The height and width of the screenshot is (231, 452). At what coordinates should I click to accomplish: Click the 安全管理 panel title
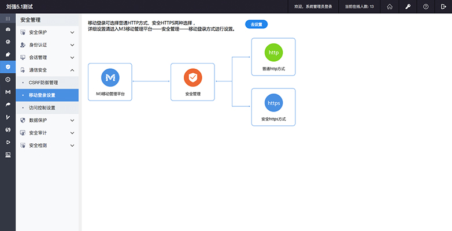(31, 20)
